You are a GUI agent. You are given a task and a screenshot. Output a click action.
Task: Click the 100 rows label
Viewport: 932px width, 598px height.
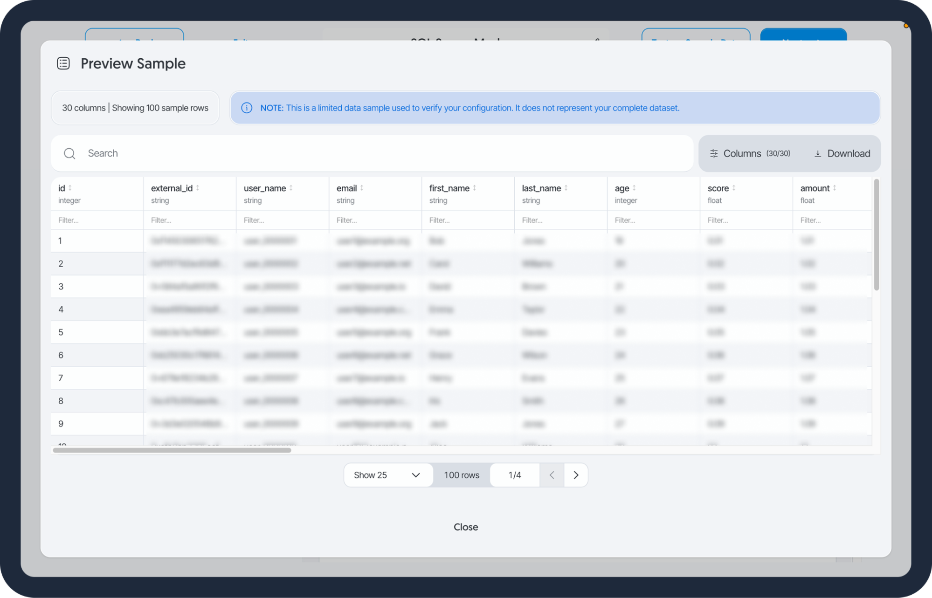click(462, 475)
